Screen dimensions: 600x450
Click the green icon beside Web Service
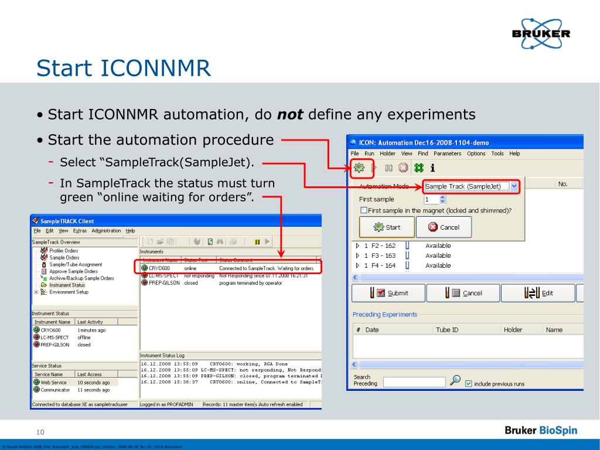(x=37, y=382)
